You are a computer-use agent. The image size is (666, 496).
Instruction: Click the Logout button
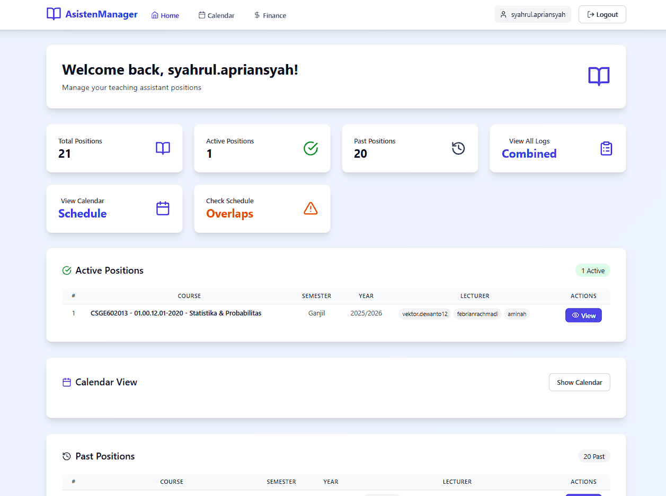coord(602,14)
